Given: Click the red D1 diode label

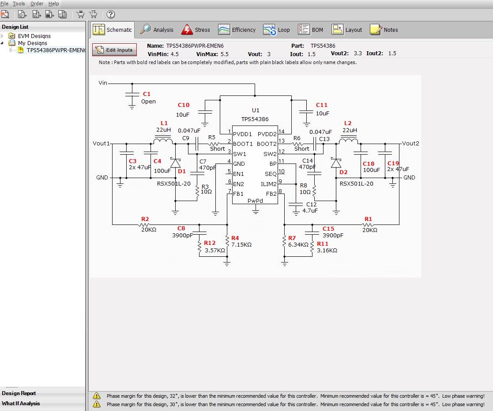Looking at the screenshot, I should click(182, 171).
